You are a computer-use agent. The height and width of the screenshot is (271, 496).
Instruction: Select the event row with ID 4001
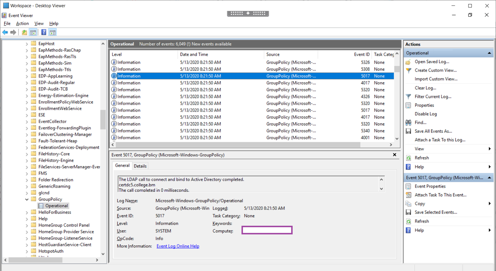252,138
